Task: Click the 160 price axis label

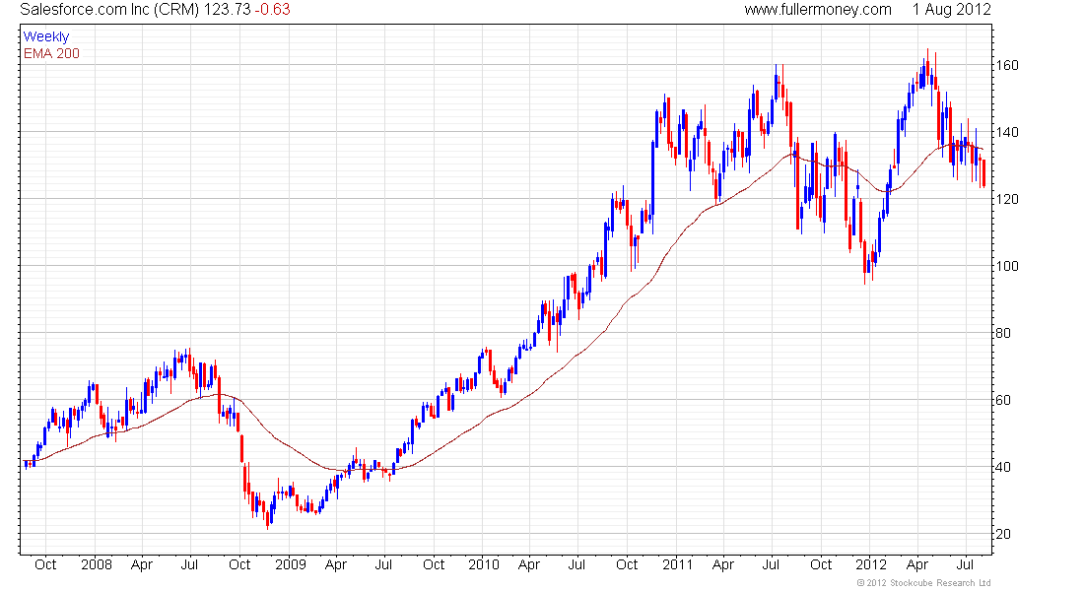Action: pos(1006,65)
